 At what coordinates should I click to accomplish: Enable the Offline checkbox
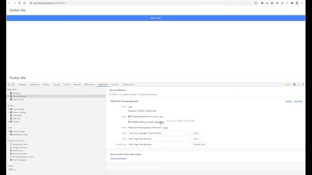coord(111,94)
